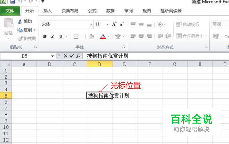
Task: Select column G header
Action: tap(175, 64)
